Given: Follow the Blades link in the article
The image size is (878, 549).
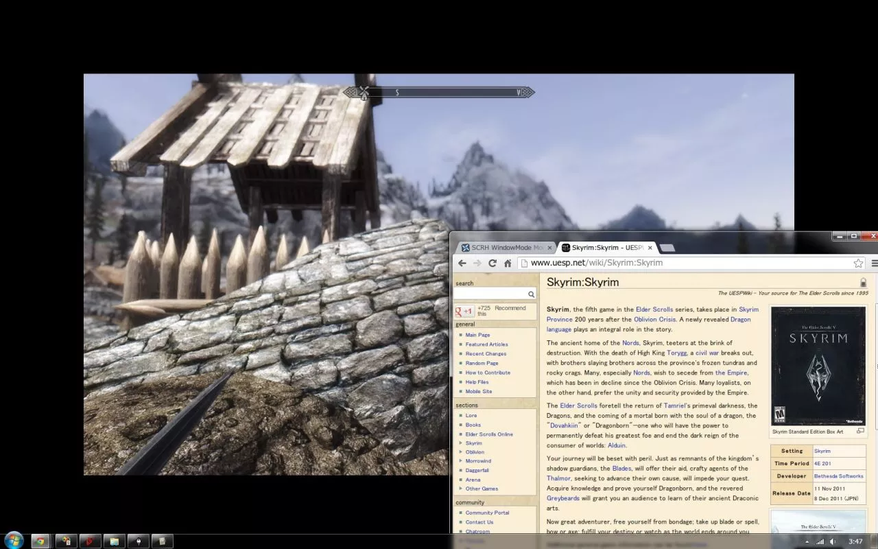Looking at the screenshot, I should 621,468.
